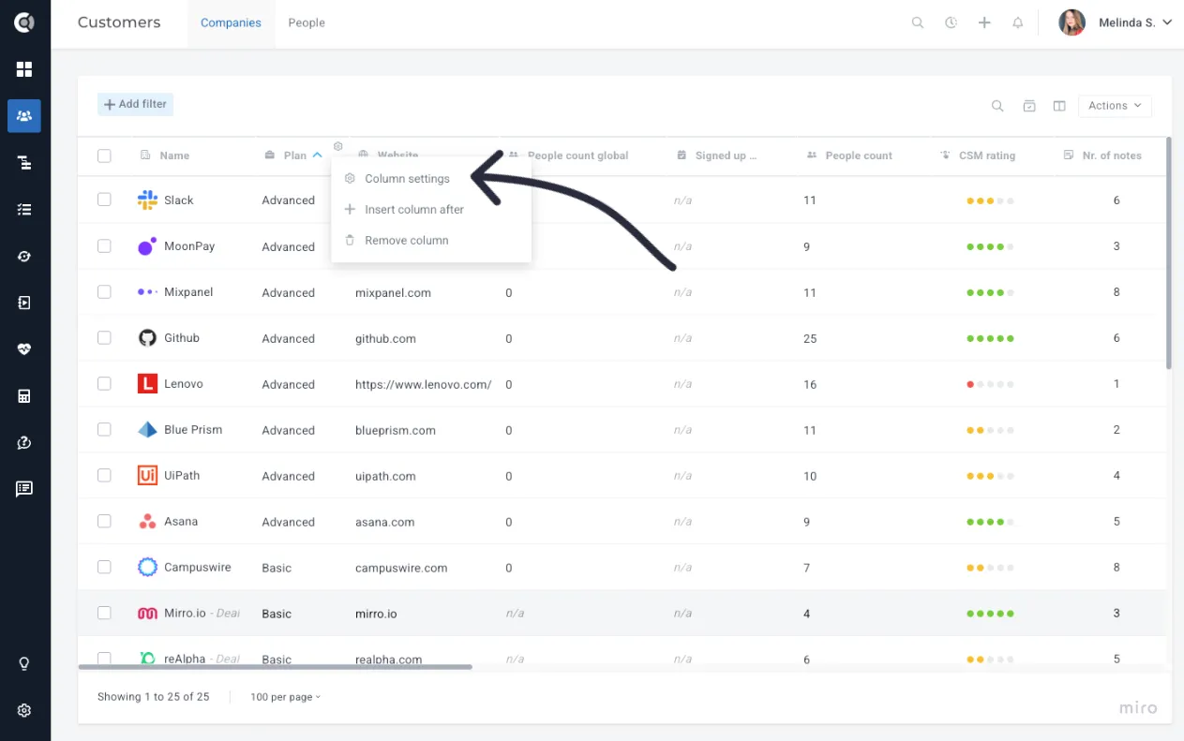Image resolution: width=1184 pixels, height=741 pixels.
Task: Click the Add filter button
Action: 135,104
